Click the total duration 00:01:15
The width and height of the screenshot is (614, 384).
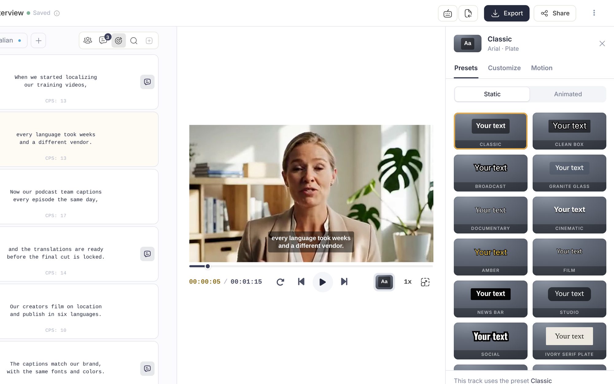246,282
